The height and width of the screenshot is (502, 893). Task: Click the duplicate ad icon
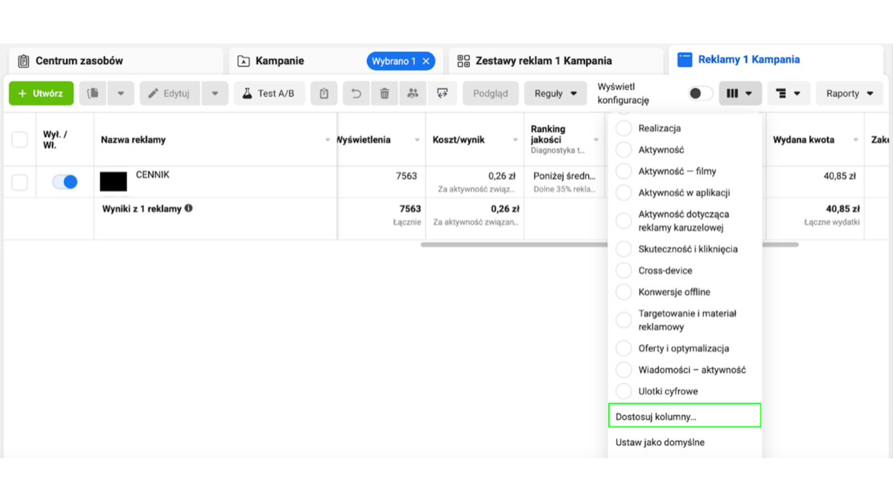point(93,93)
